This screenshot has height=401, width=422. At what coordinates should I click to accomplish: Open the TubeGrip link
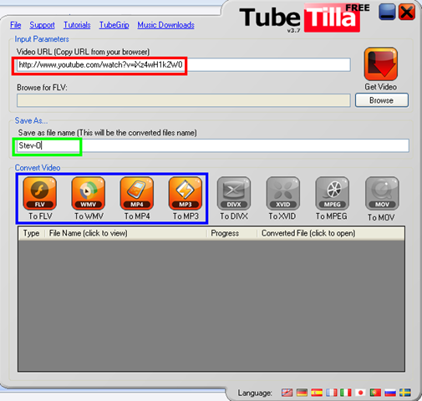point(114,25)
